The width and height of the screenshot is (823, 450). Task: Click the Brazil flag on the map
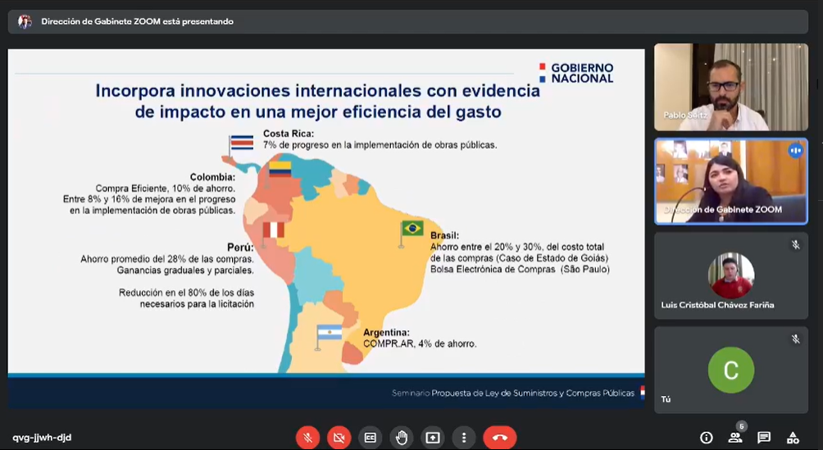pos(412,229)
